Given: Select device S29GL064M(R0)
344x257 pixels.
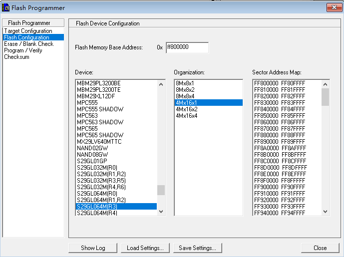Looking at the screenshot, I should (116, 194).
